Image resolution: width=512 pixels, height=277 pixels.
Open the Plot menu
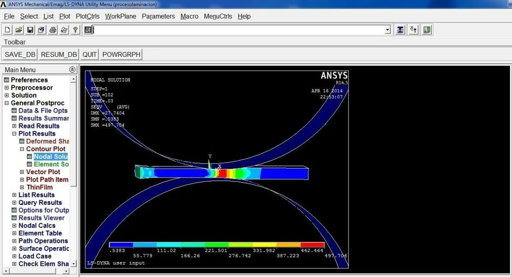pos(65,16)
